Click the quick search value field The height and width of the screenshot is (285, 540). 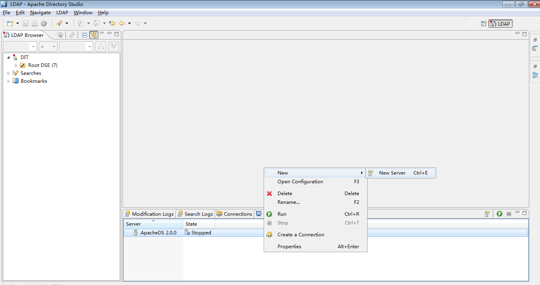[76, 47]
